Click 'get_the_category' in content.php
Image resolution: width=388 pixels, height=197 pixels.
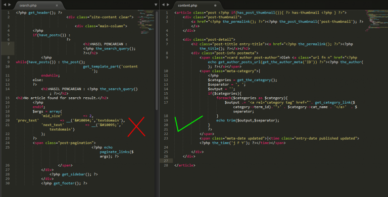point(254,80)
